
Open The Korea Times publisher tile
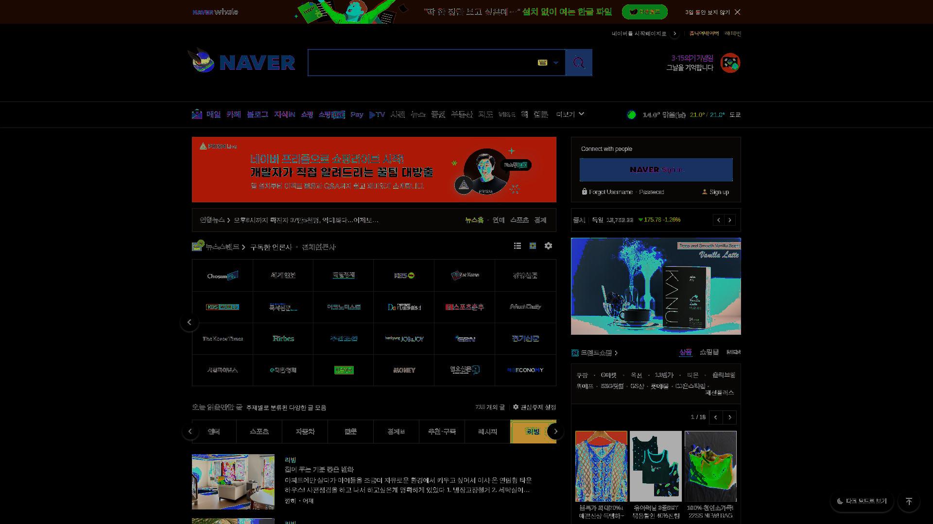coord(223,339)
